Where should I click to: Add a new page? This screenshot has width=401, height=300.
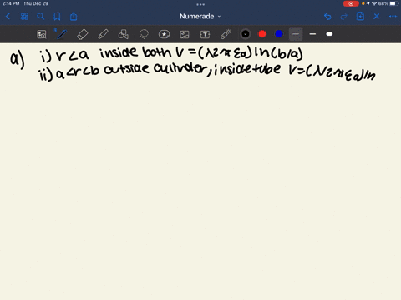tap(360, 17)
